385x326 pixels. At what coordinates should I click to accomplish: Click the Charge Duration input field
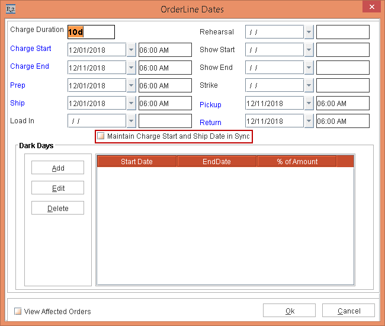click(x=91, y=32)
